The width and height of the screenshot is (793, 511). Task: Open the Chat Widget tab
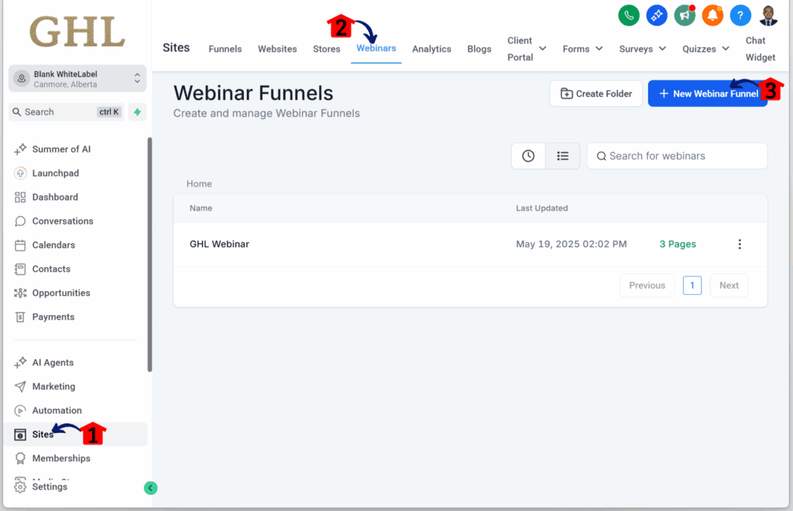pos(760,49)
